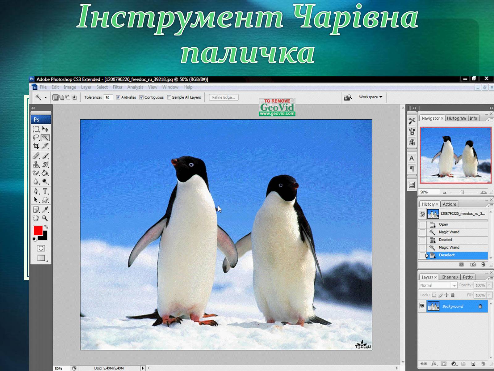Choose New selection mode

tap(56, 97)
